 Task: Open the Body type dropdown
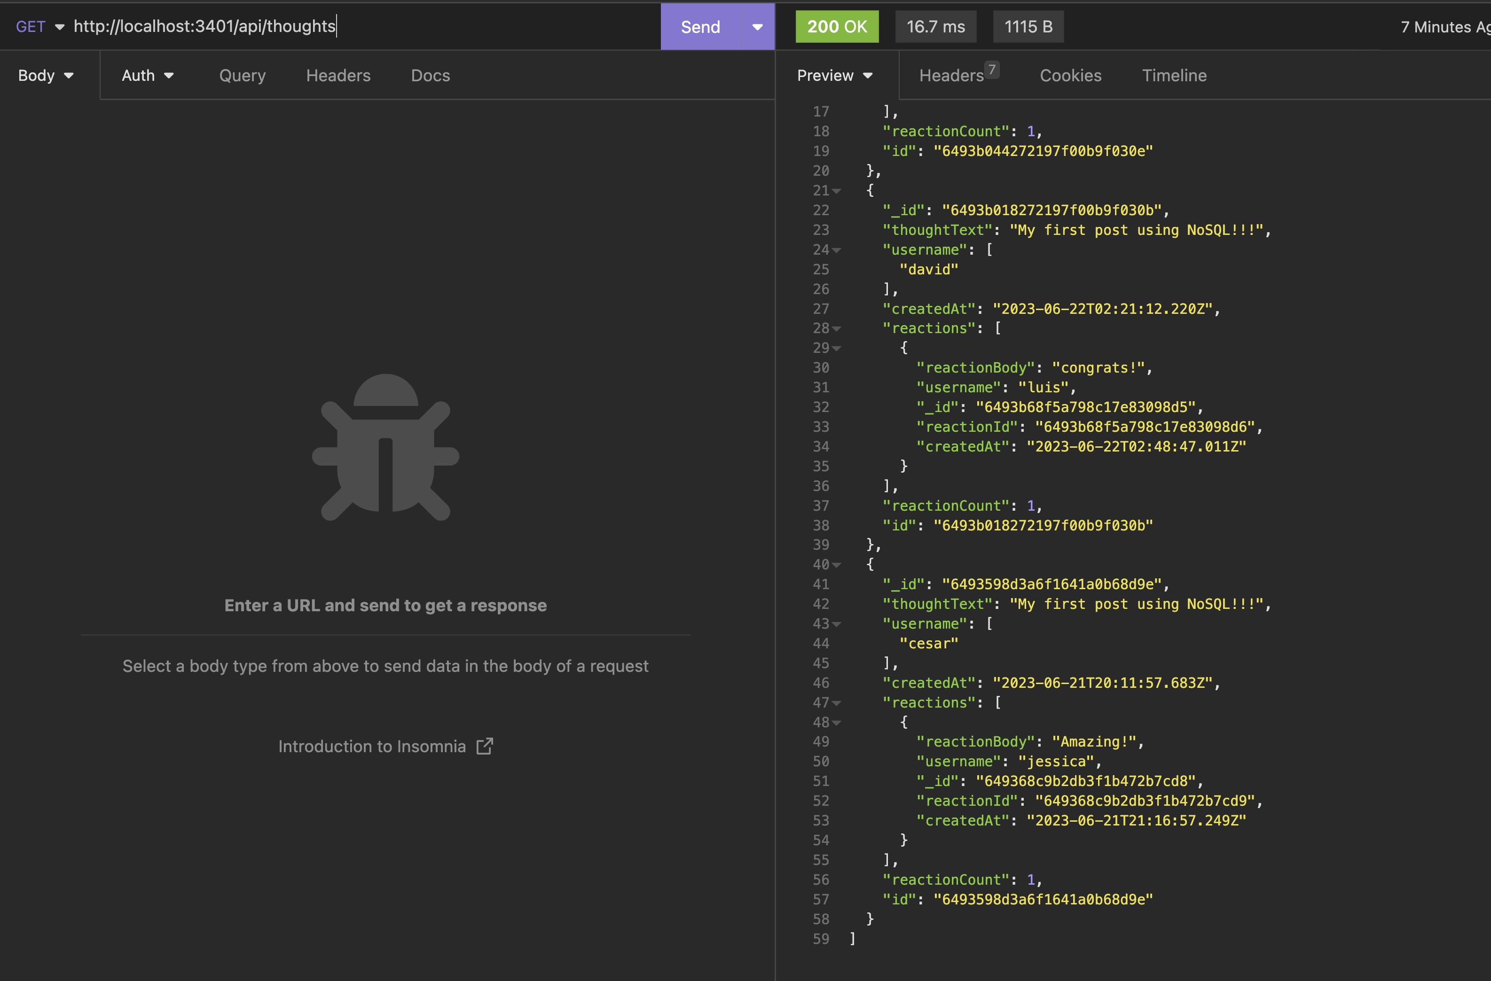tap(46, 76)
